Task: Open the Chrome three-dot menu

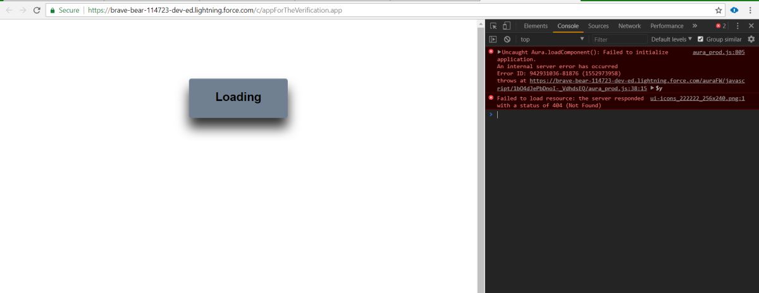Action: click(x=751, y=11)
